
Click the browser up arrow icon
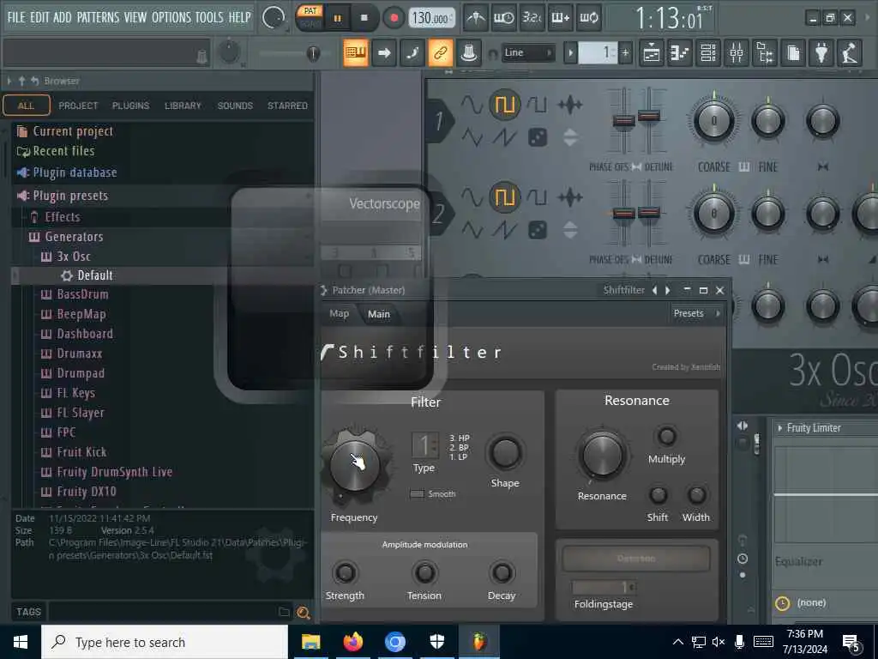coord(21,82)
